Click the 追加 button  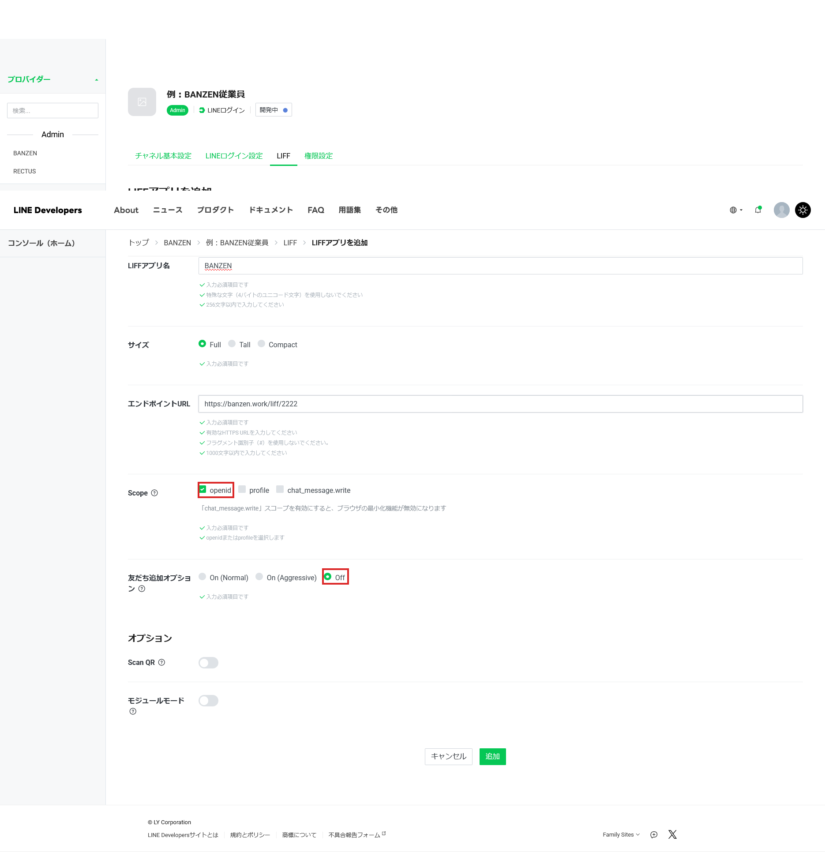point(492,756)
